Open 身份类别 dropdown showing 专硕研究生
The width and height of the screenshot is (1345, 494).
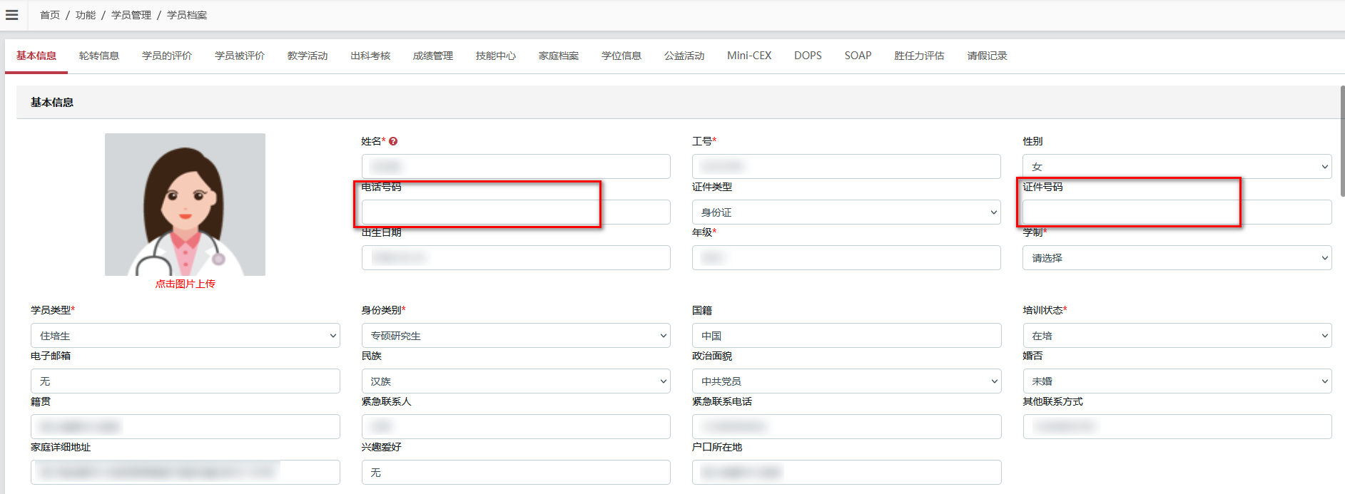pyautogui.click(x=516, y=335)
